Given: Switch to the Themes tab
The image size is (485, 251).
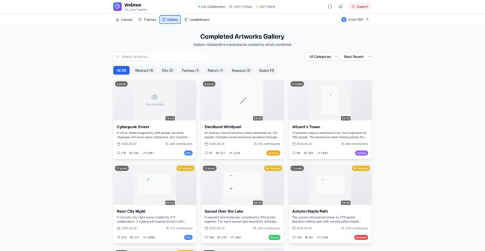Looking at the screenshot, I should pyautogui.click(x=147, y=19).
